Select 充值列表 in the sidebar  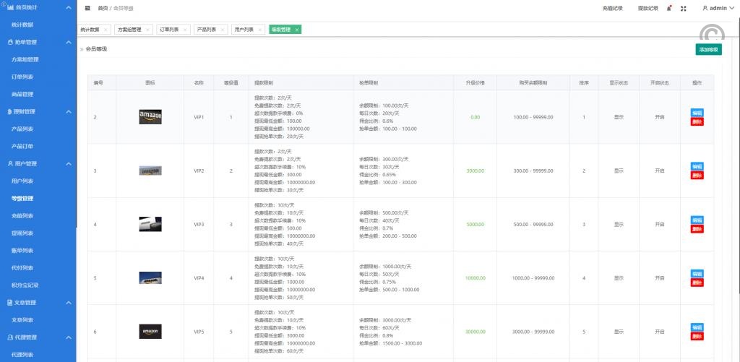[x=22, y=215]
